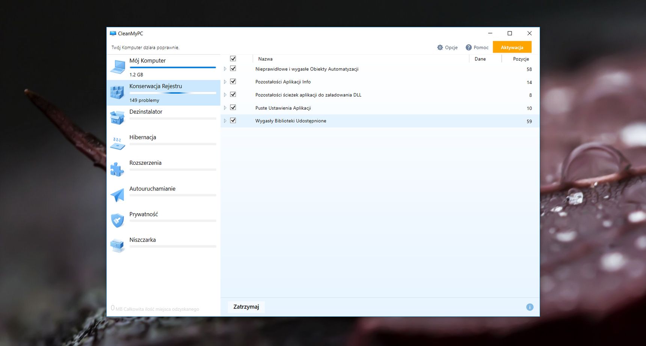Maximize the CleanMyPC window
Viewport: 646px width, 346px height.
510,33
